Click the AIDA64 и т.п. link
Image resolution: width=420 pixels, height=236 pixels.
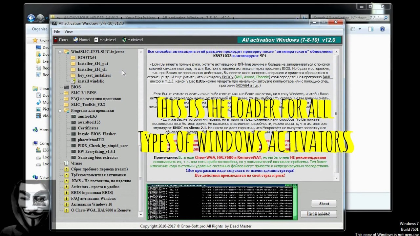click(x=247, y=86)
